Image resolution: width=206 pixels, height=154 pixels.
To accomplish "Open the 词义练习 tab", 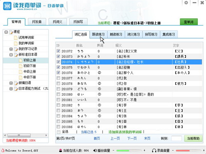I will pos(133,34).
